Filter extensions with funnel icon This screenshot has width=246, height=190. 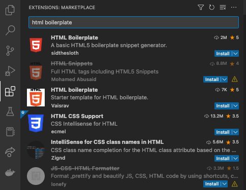201,7
